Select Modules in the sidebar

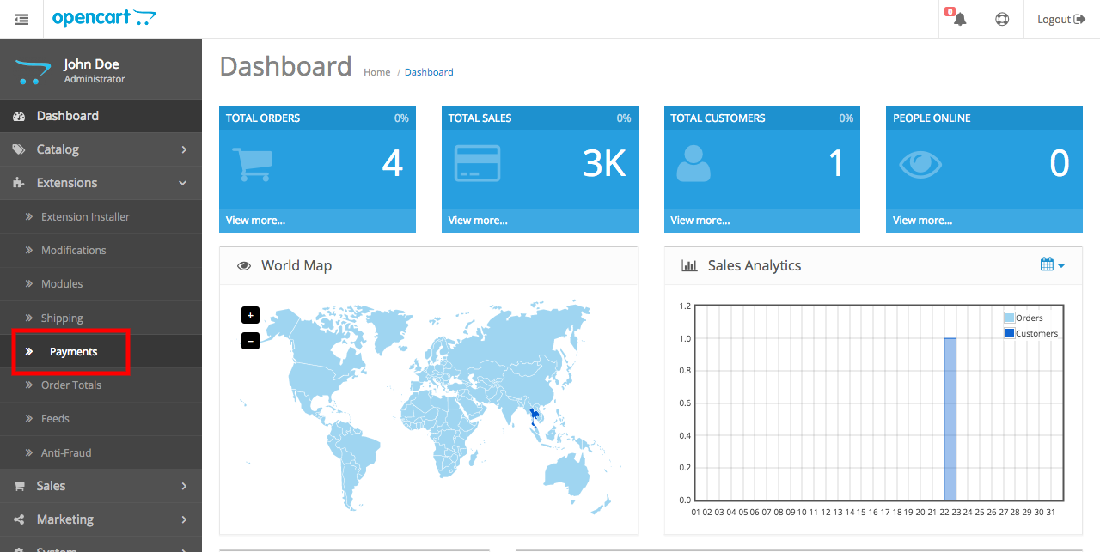62,284
